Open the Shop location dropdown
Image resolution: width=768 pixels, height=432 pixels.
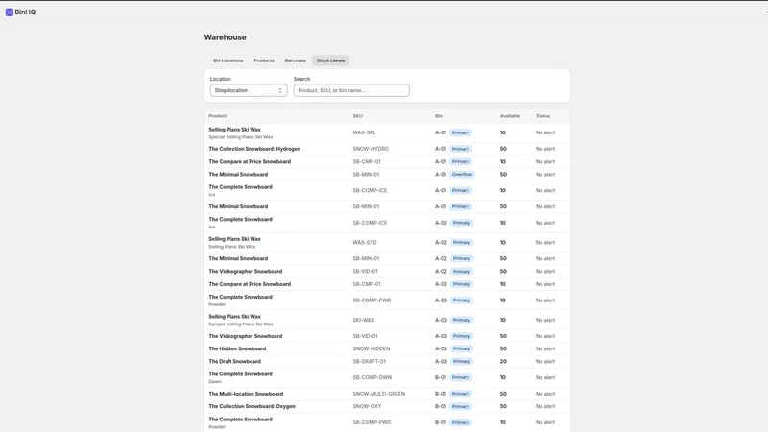(249, 90)
